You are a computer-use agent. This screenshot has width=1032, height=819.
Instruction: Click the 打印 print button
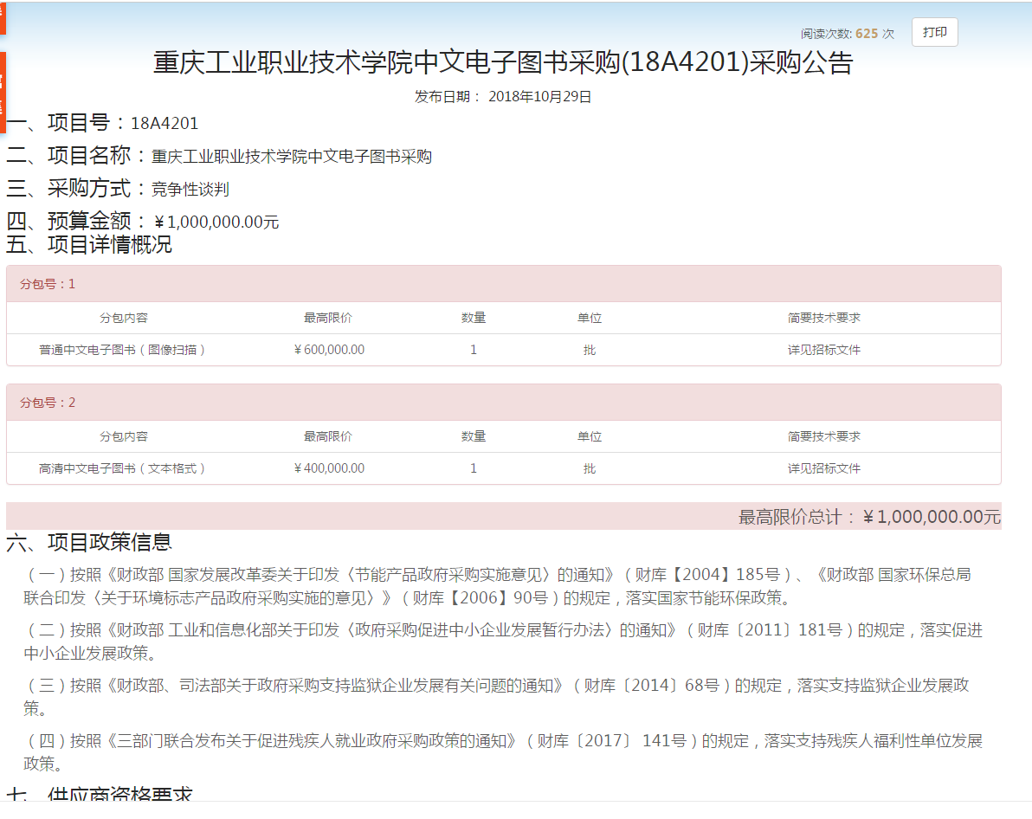(x=934, y=33)
